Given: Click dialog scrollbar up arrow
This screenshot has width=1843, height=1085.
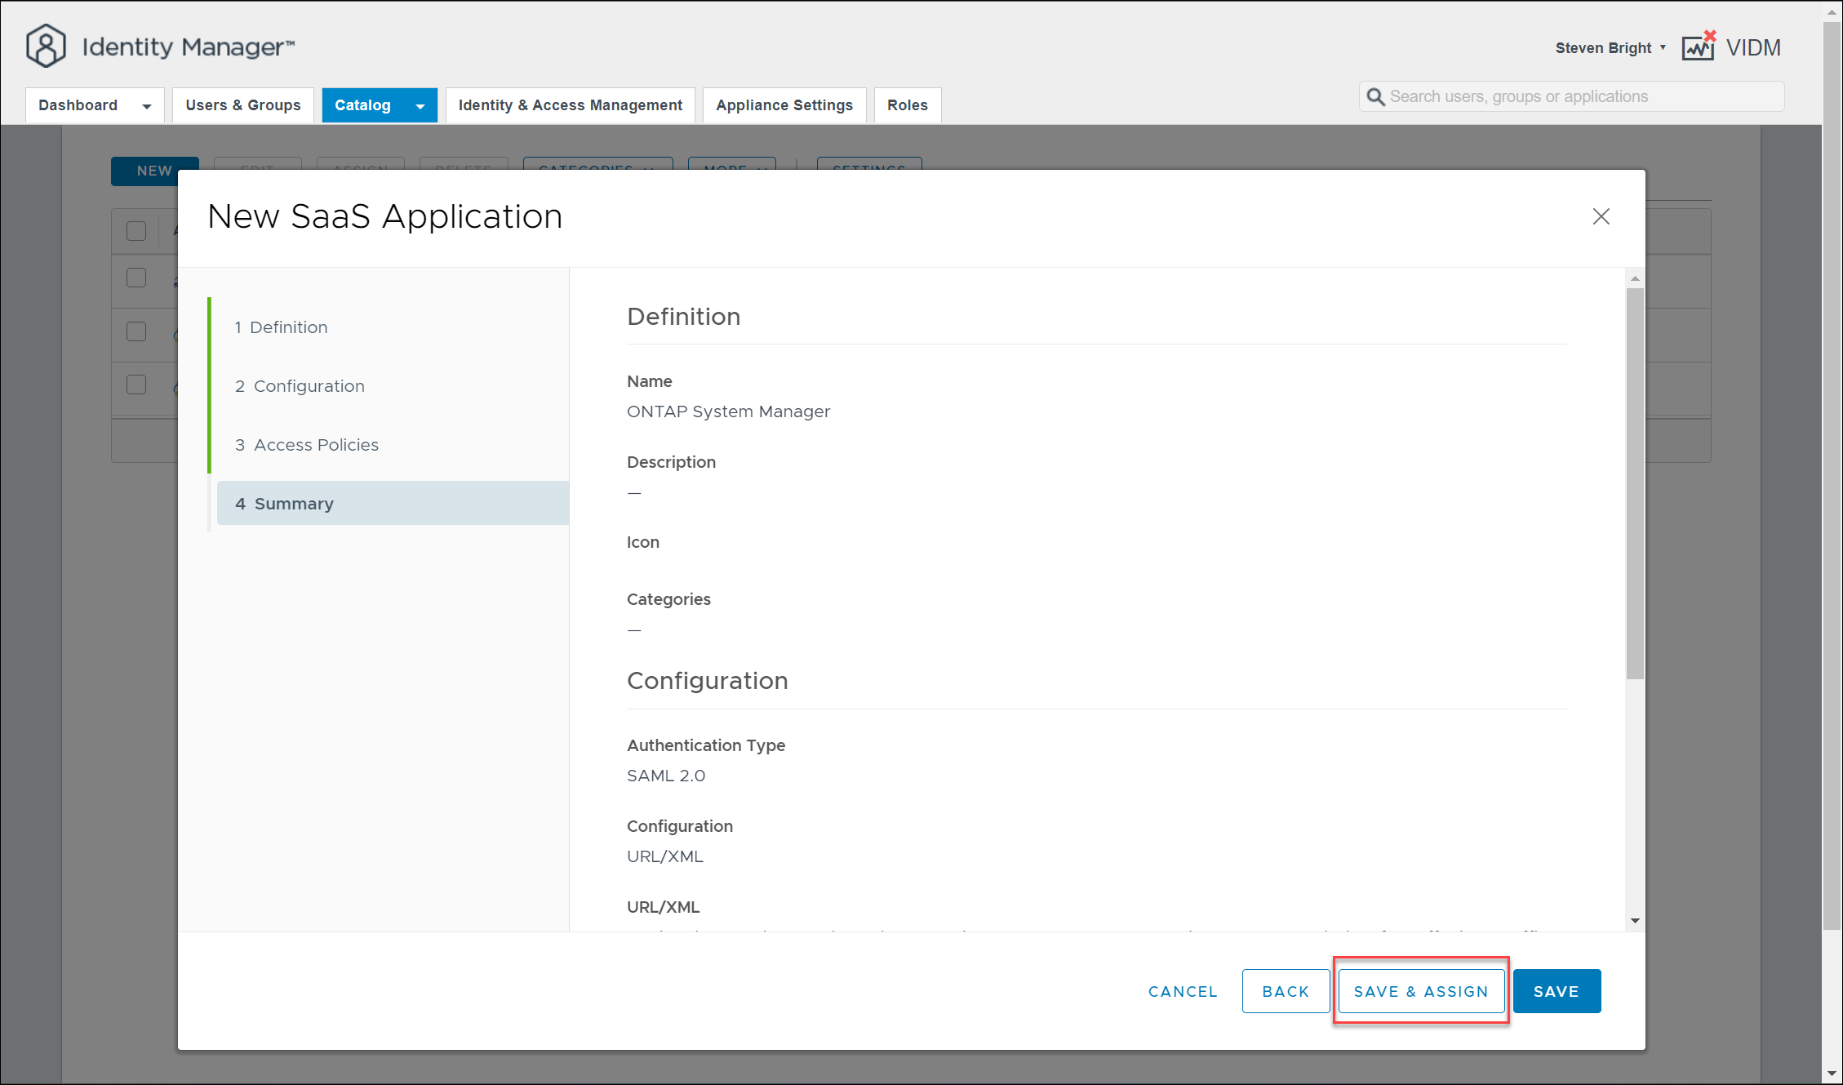Looking at the screenshot, I should pos(1635,278).
